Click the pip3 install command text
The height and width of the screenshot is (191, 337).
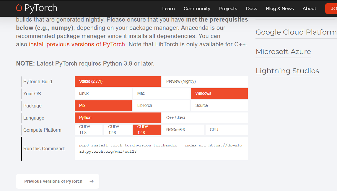[161, 148]
